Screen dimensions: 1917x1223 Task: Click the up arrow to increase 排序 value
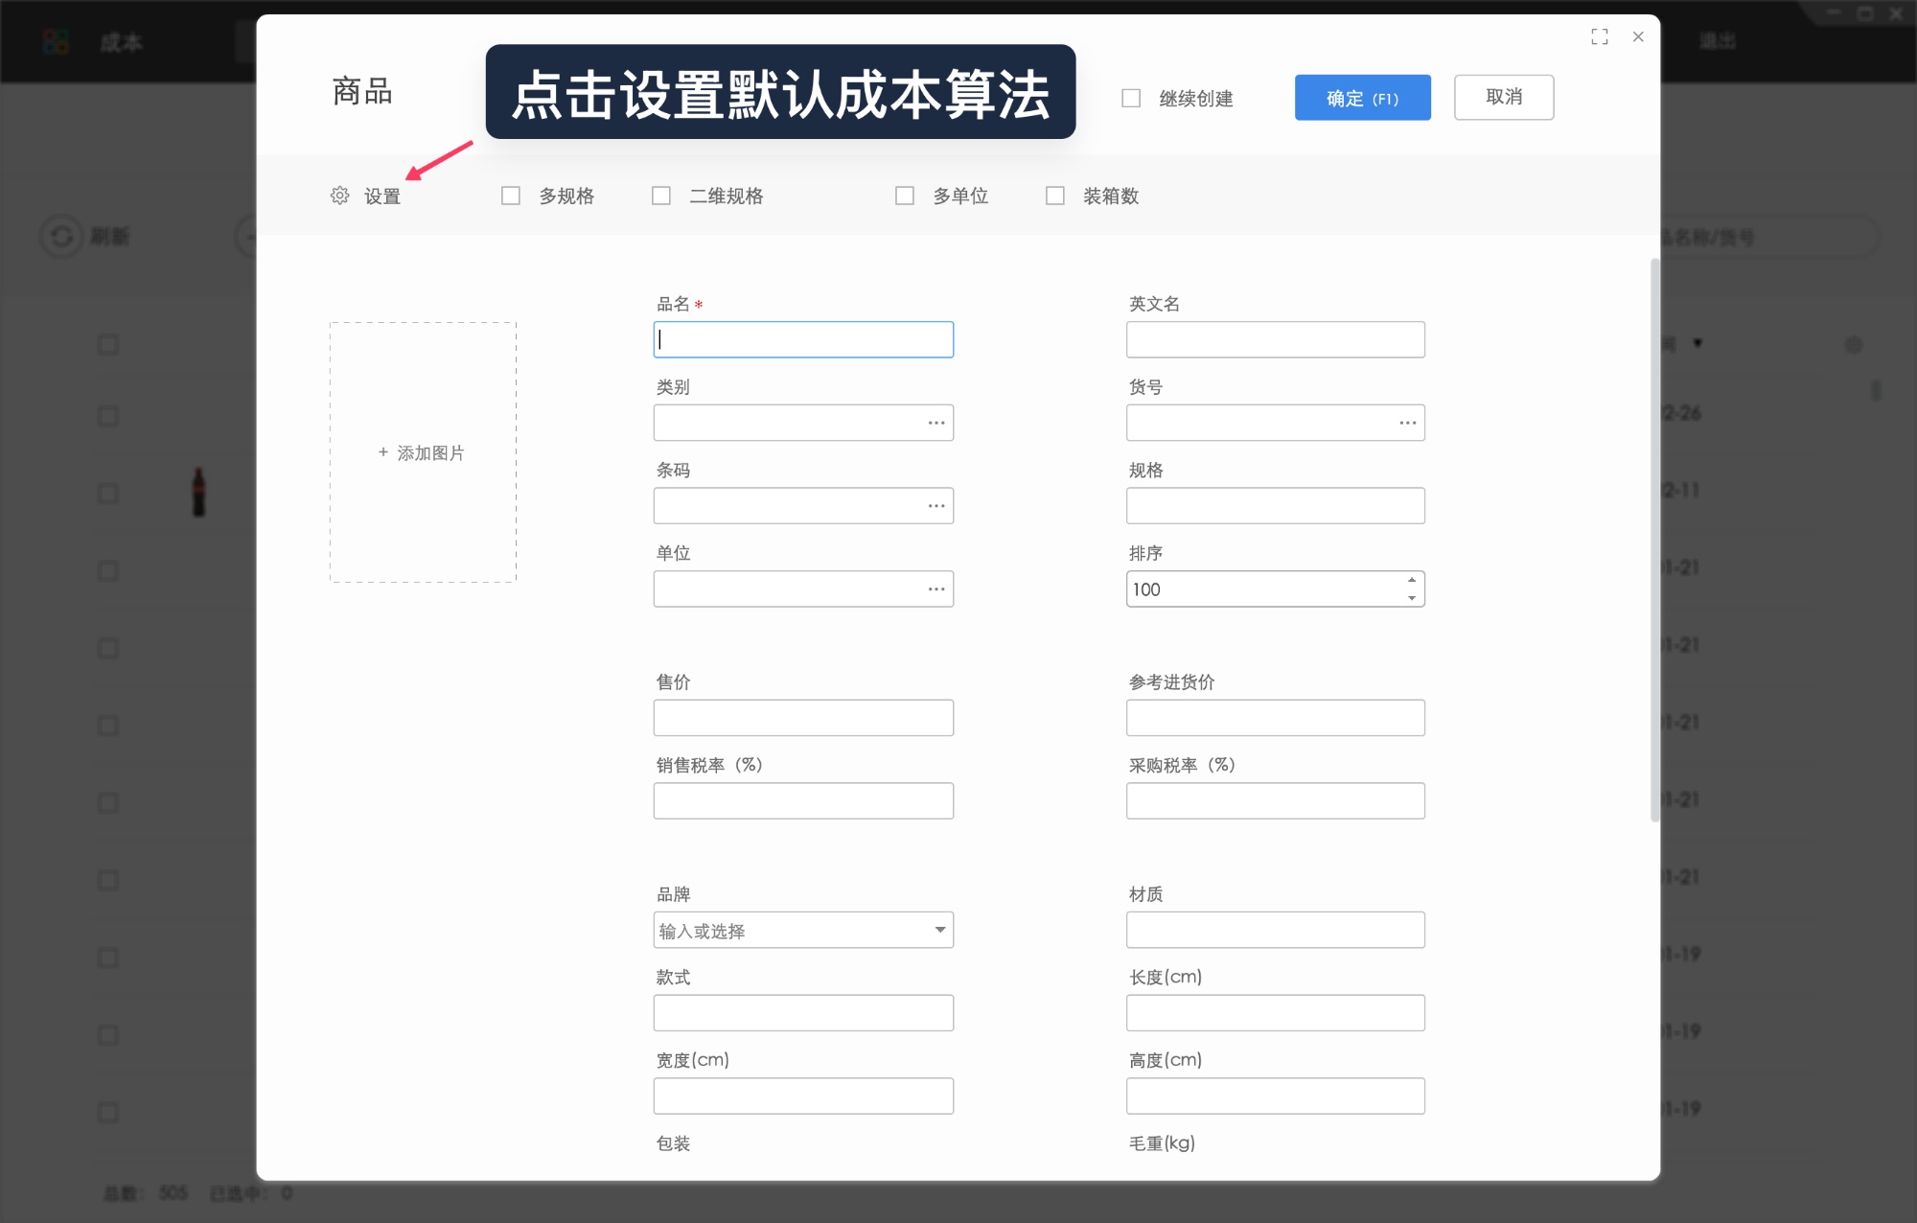[1411, 579]
